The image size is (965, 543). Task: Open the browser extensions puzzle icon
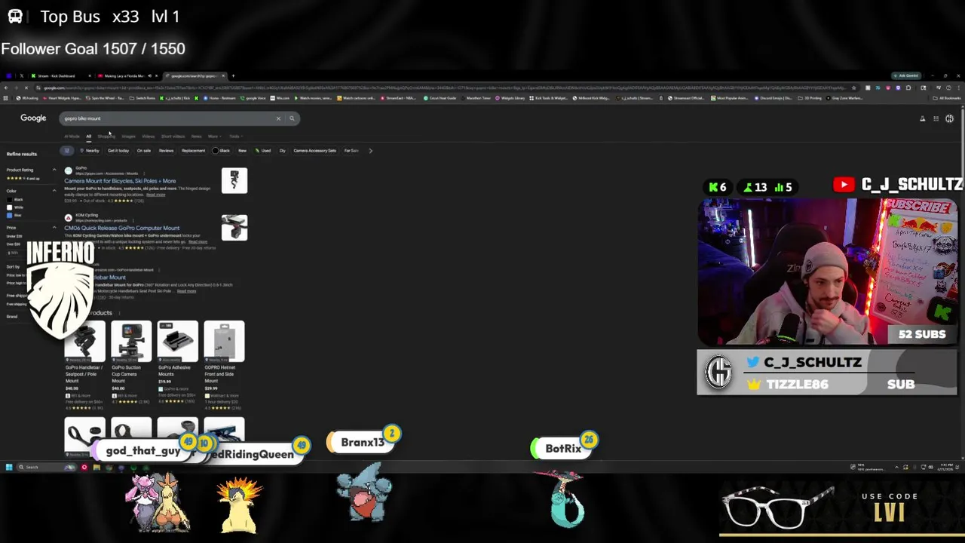[x=908, y=87]
